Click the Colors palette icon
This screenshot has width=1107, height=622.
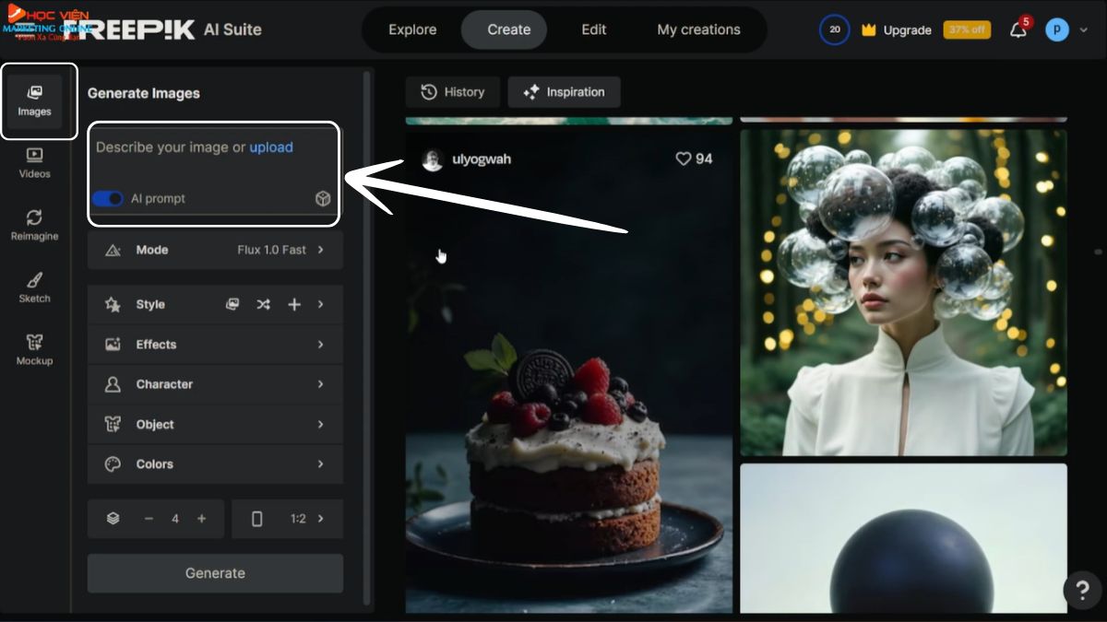[x=113, y=464]
